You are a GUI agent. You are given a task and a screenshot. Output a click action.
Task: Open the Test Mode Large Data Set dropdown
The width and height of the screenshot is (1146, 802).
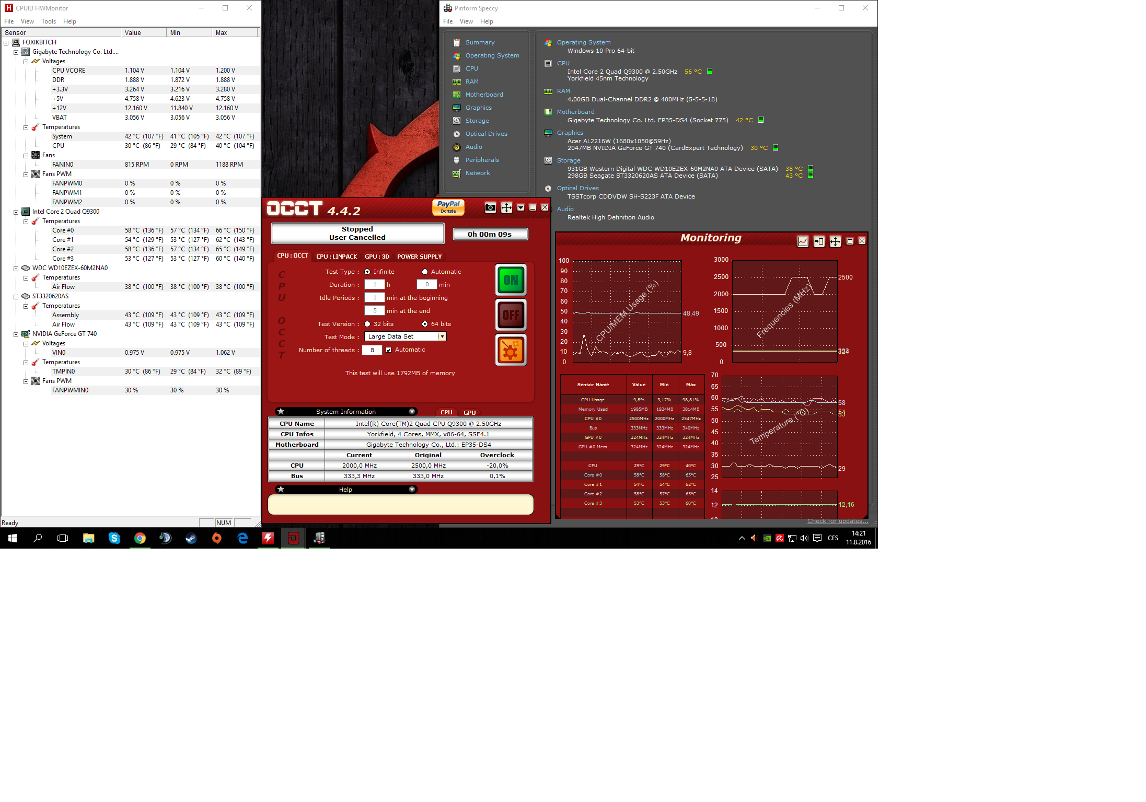[x=442, y=336]
